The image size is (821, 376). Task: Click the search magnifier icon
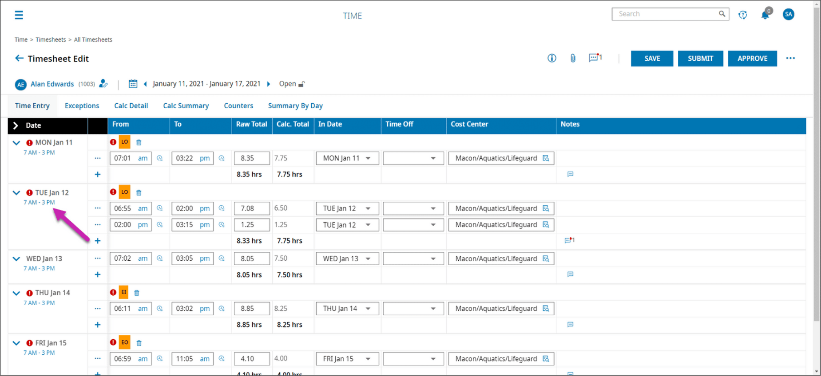pyautogui.click(x=722, y=14)
